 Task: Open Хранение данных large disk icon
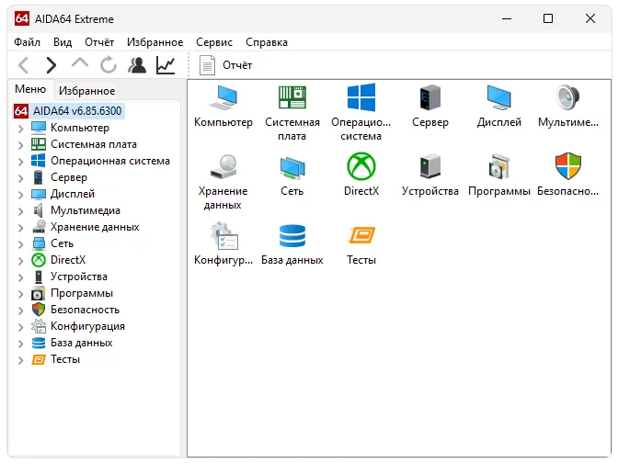[223, 166]
